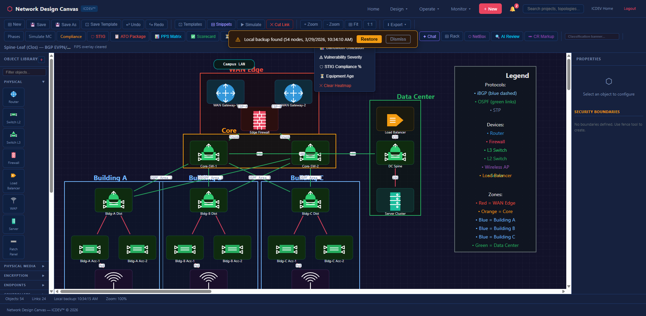Open the AI Review tool
Viewport: 646px width, 316px height.
[x=507, y=36]
